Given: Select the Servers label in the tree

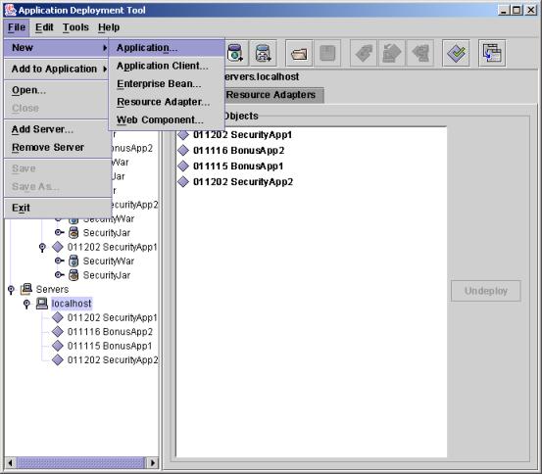Looking at the screenshot, I should 52,289.
